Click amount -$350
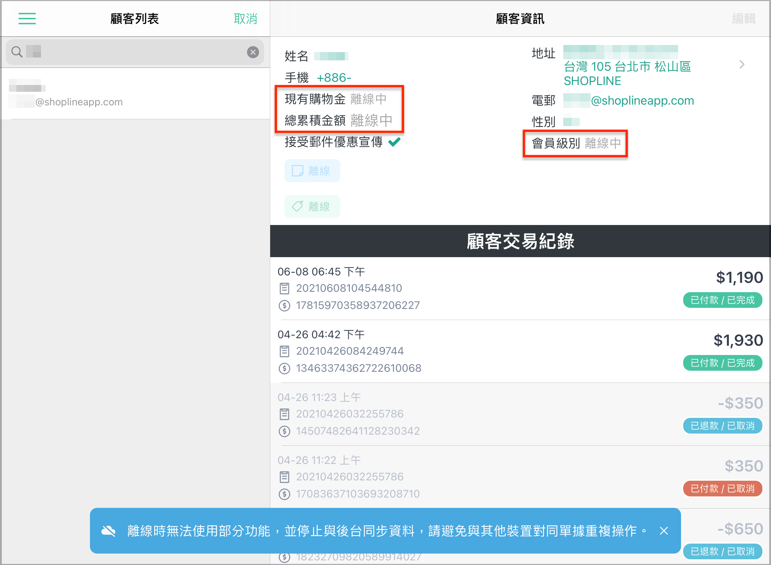This screenshot has height=565, width=771. 741,403
